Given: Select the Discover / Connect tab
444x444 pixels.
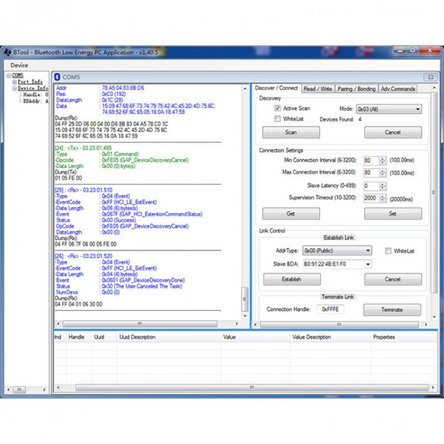Looking at the screenshot, I should point(276,88).
